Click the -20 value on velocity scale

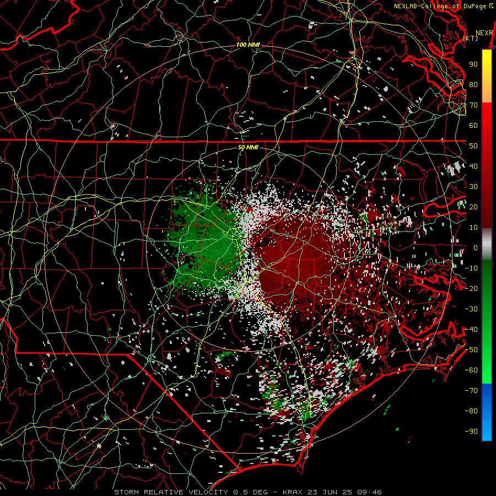(471, 288)
